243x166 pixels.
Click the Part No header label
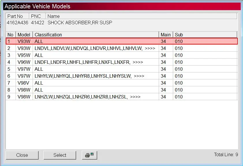pos(15,16)
